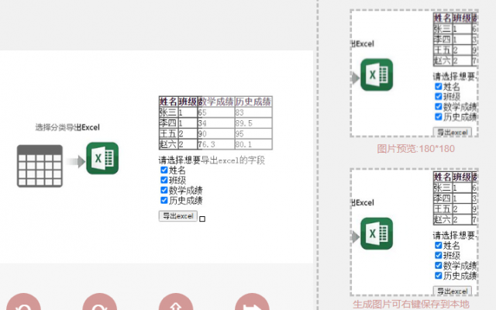496x310 pixels.
Task: Click the 李四 cell in main table
Action: tap(168, 123)
